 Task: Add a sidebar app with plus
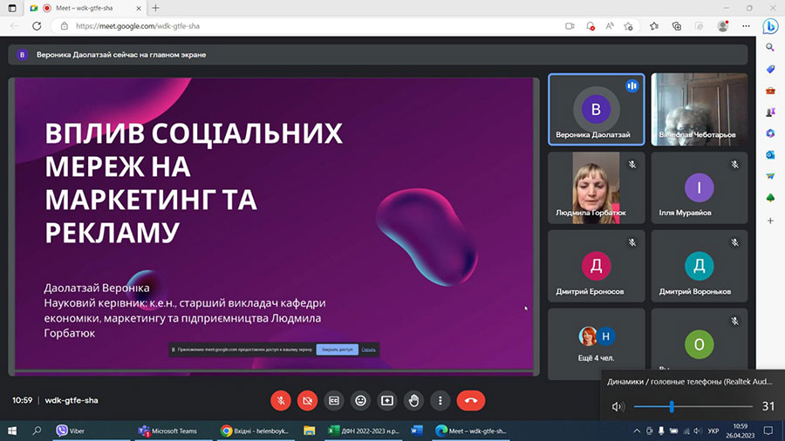click(x=770, y=220)
